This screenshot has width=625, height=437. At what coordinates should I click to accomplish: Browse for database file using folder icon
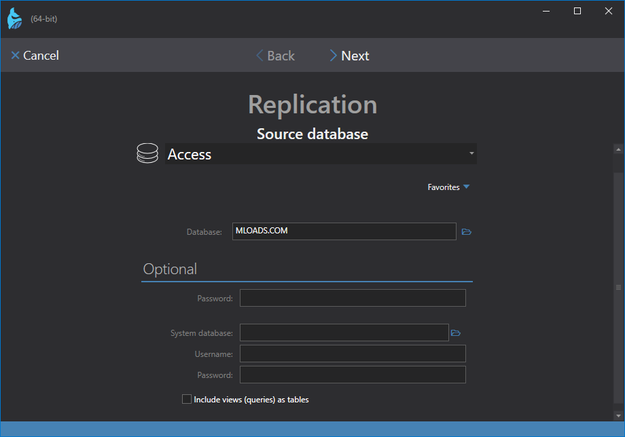[467, 232]
